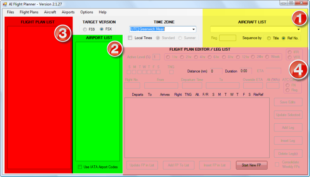Select FSX target version

click(x=102, y=29)
